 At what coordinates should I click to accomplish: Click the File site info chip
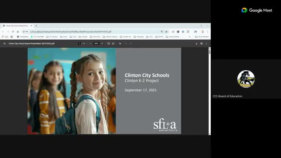pyautogui.click(x=25, y=32)
